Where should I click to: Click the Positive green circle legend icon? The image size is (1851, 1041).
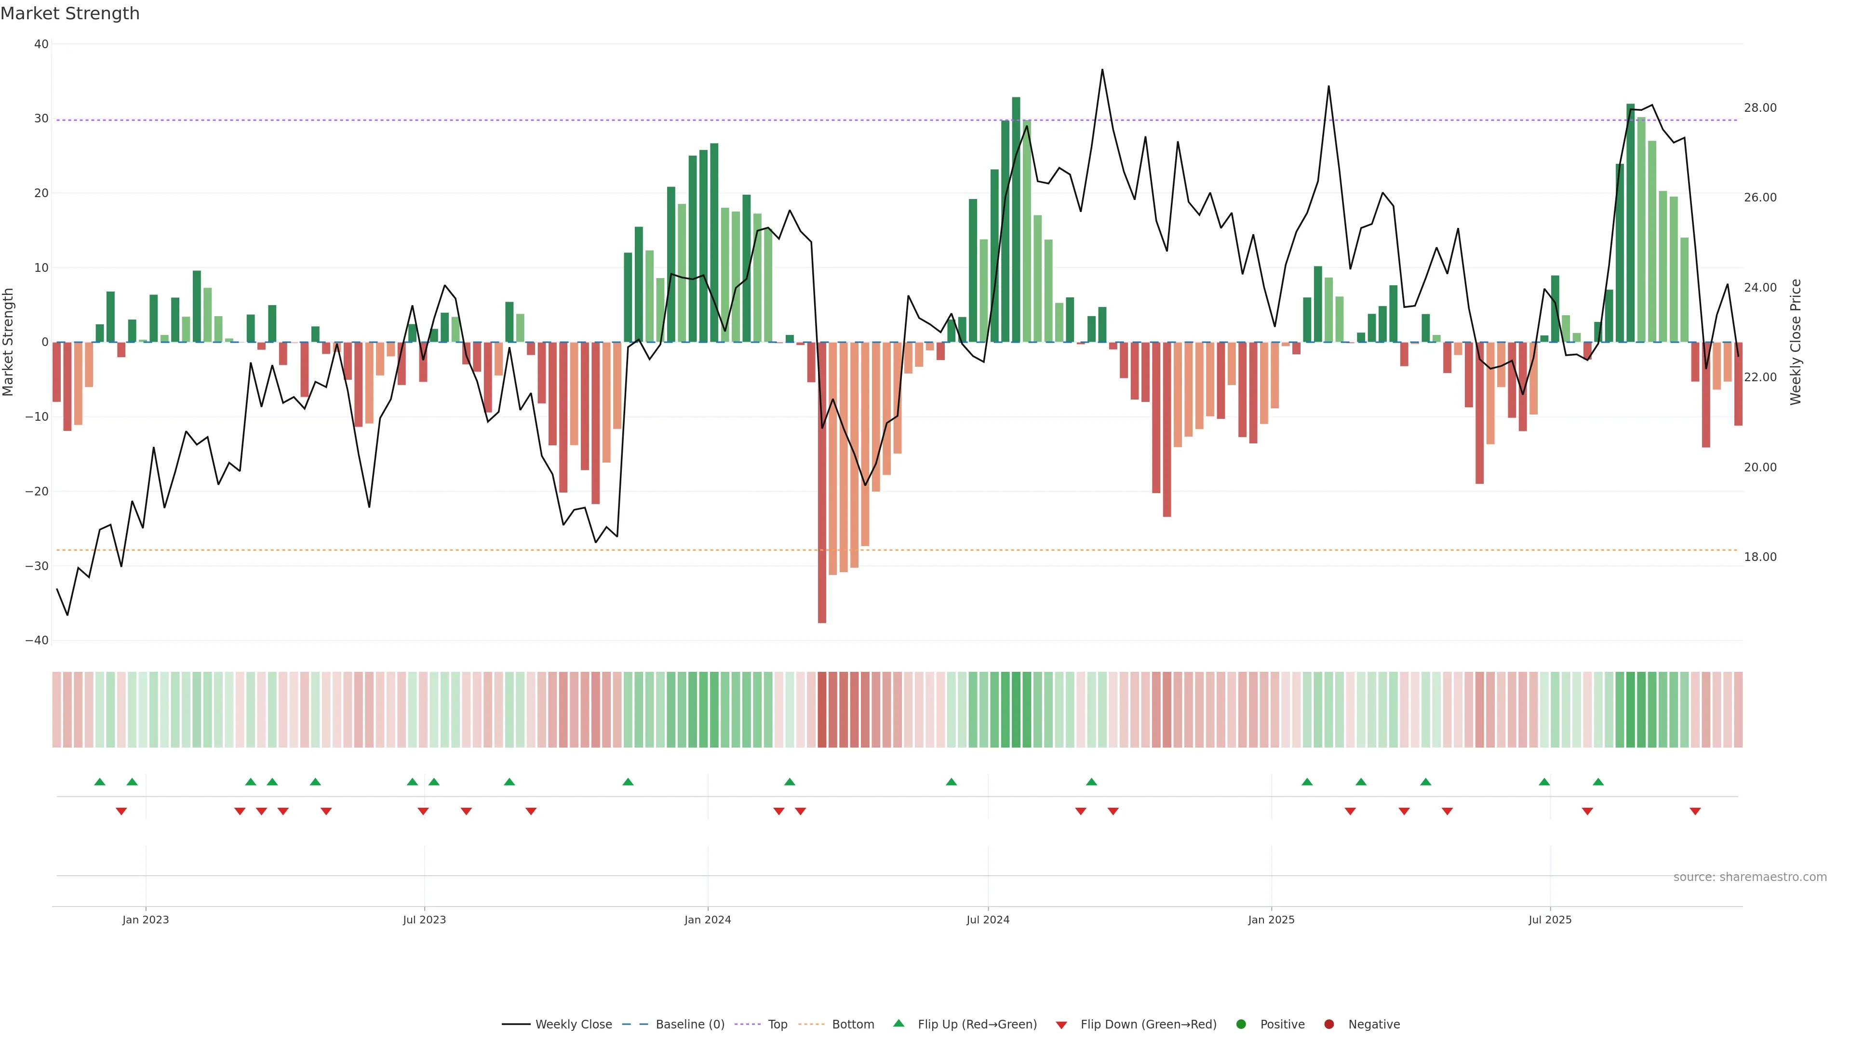pos(1241,1024)
